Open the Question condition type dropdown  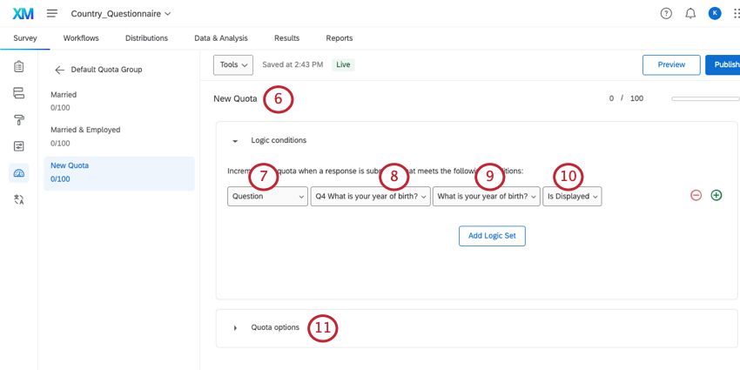tap(267, 197)
